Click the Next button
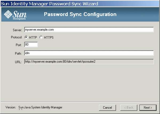This screenshot has width=160, height=114. coord(148,108)
